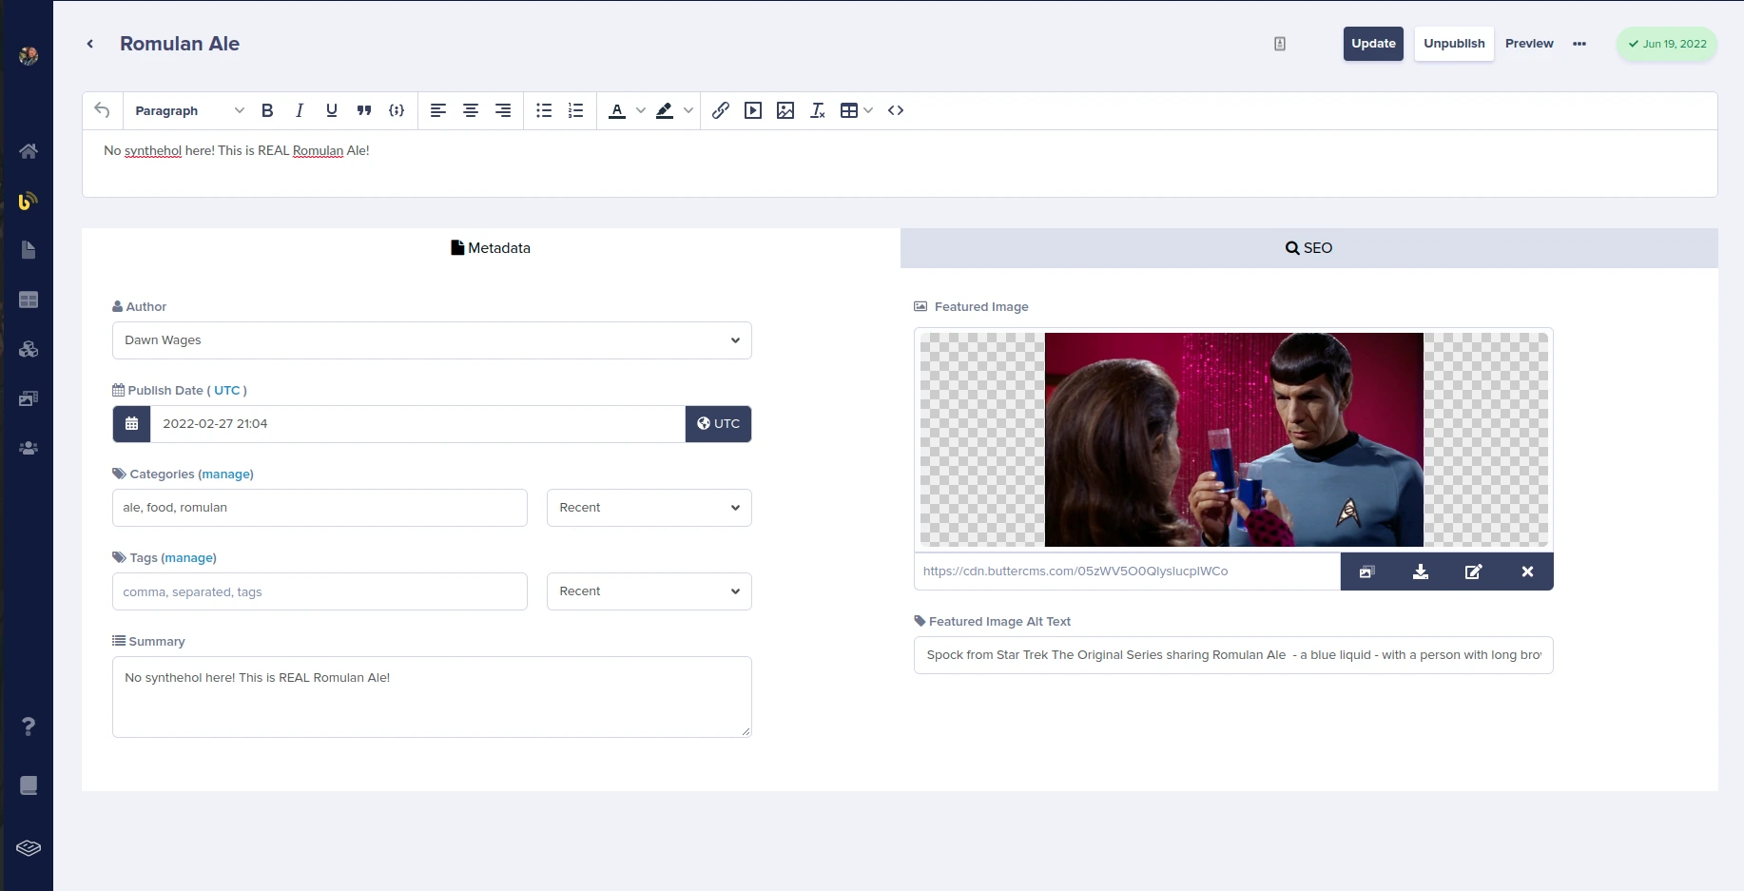Insert media with the play icon
1744x891 pixels.
(753, 110)
